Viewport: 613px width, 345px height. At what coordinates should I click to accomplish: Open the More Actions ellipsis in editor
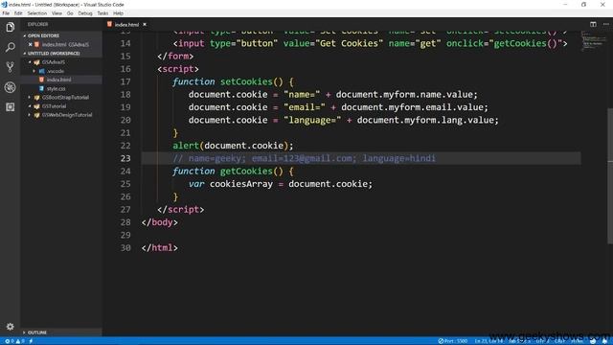point(605,24)
